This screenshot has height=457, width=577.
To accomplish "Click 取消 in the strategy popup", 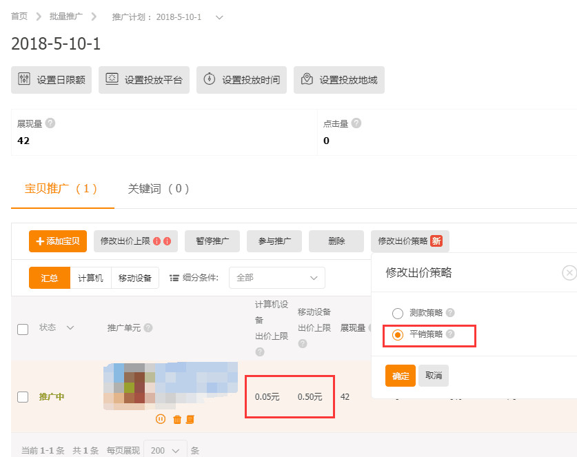I will click(434, 376).
